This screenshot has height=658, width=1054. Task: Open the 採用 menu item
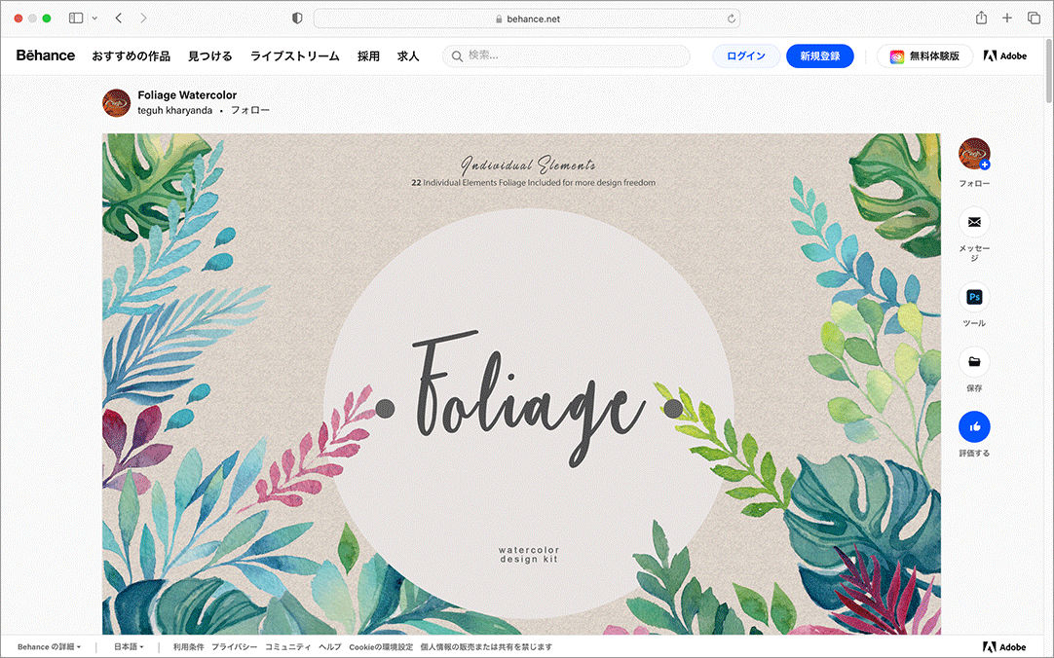point(368,56)
